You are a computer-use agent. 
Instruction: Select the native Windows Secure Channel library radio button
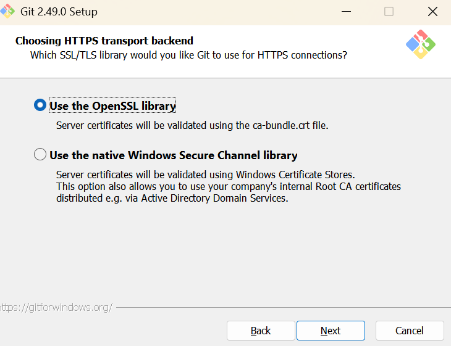click(x=40, y=154)
